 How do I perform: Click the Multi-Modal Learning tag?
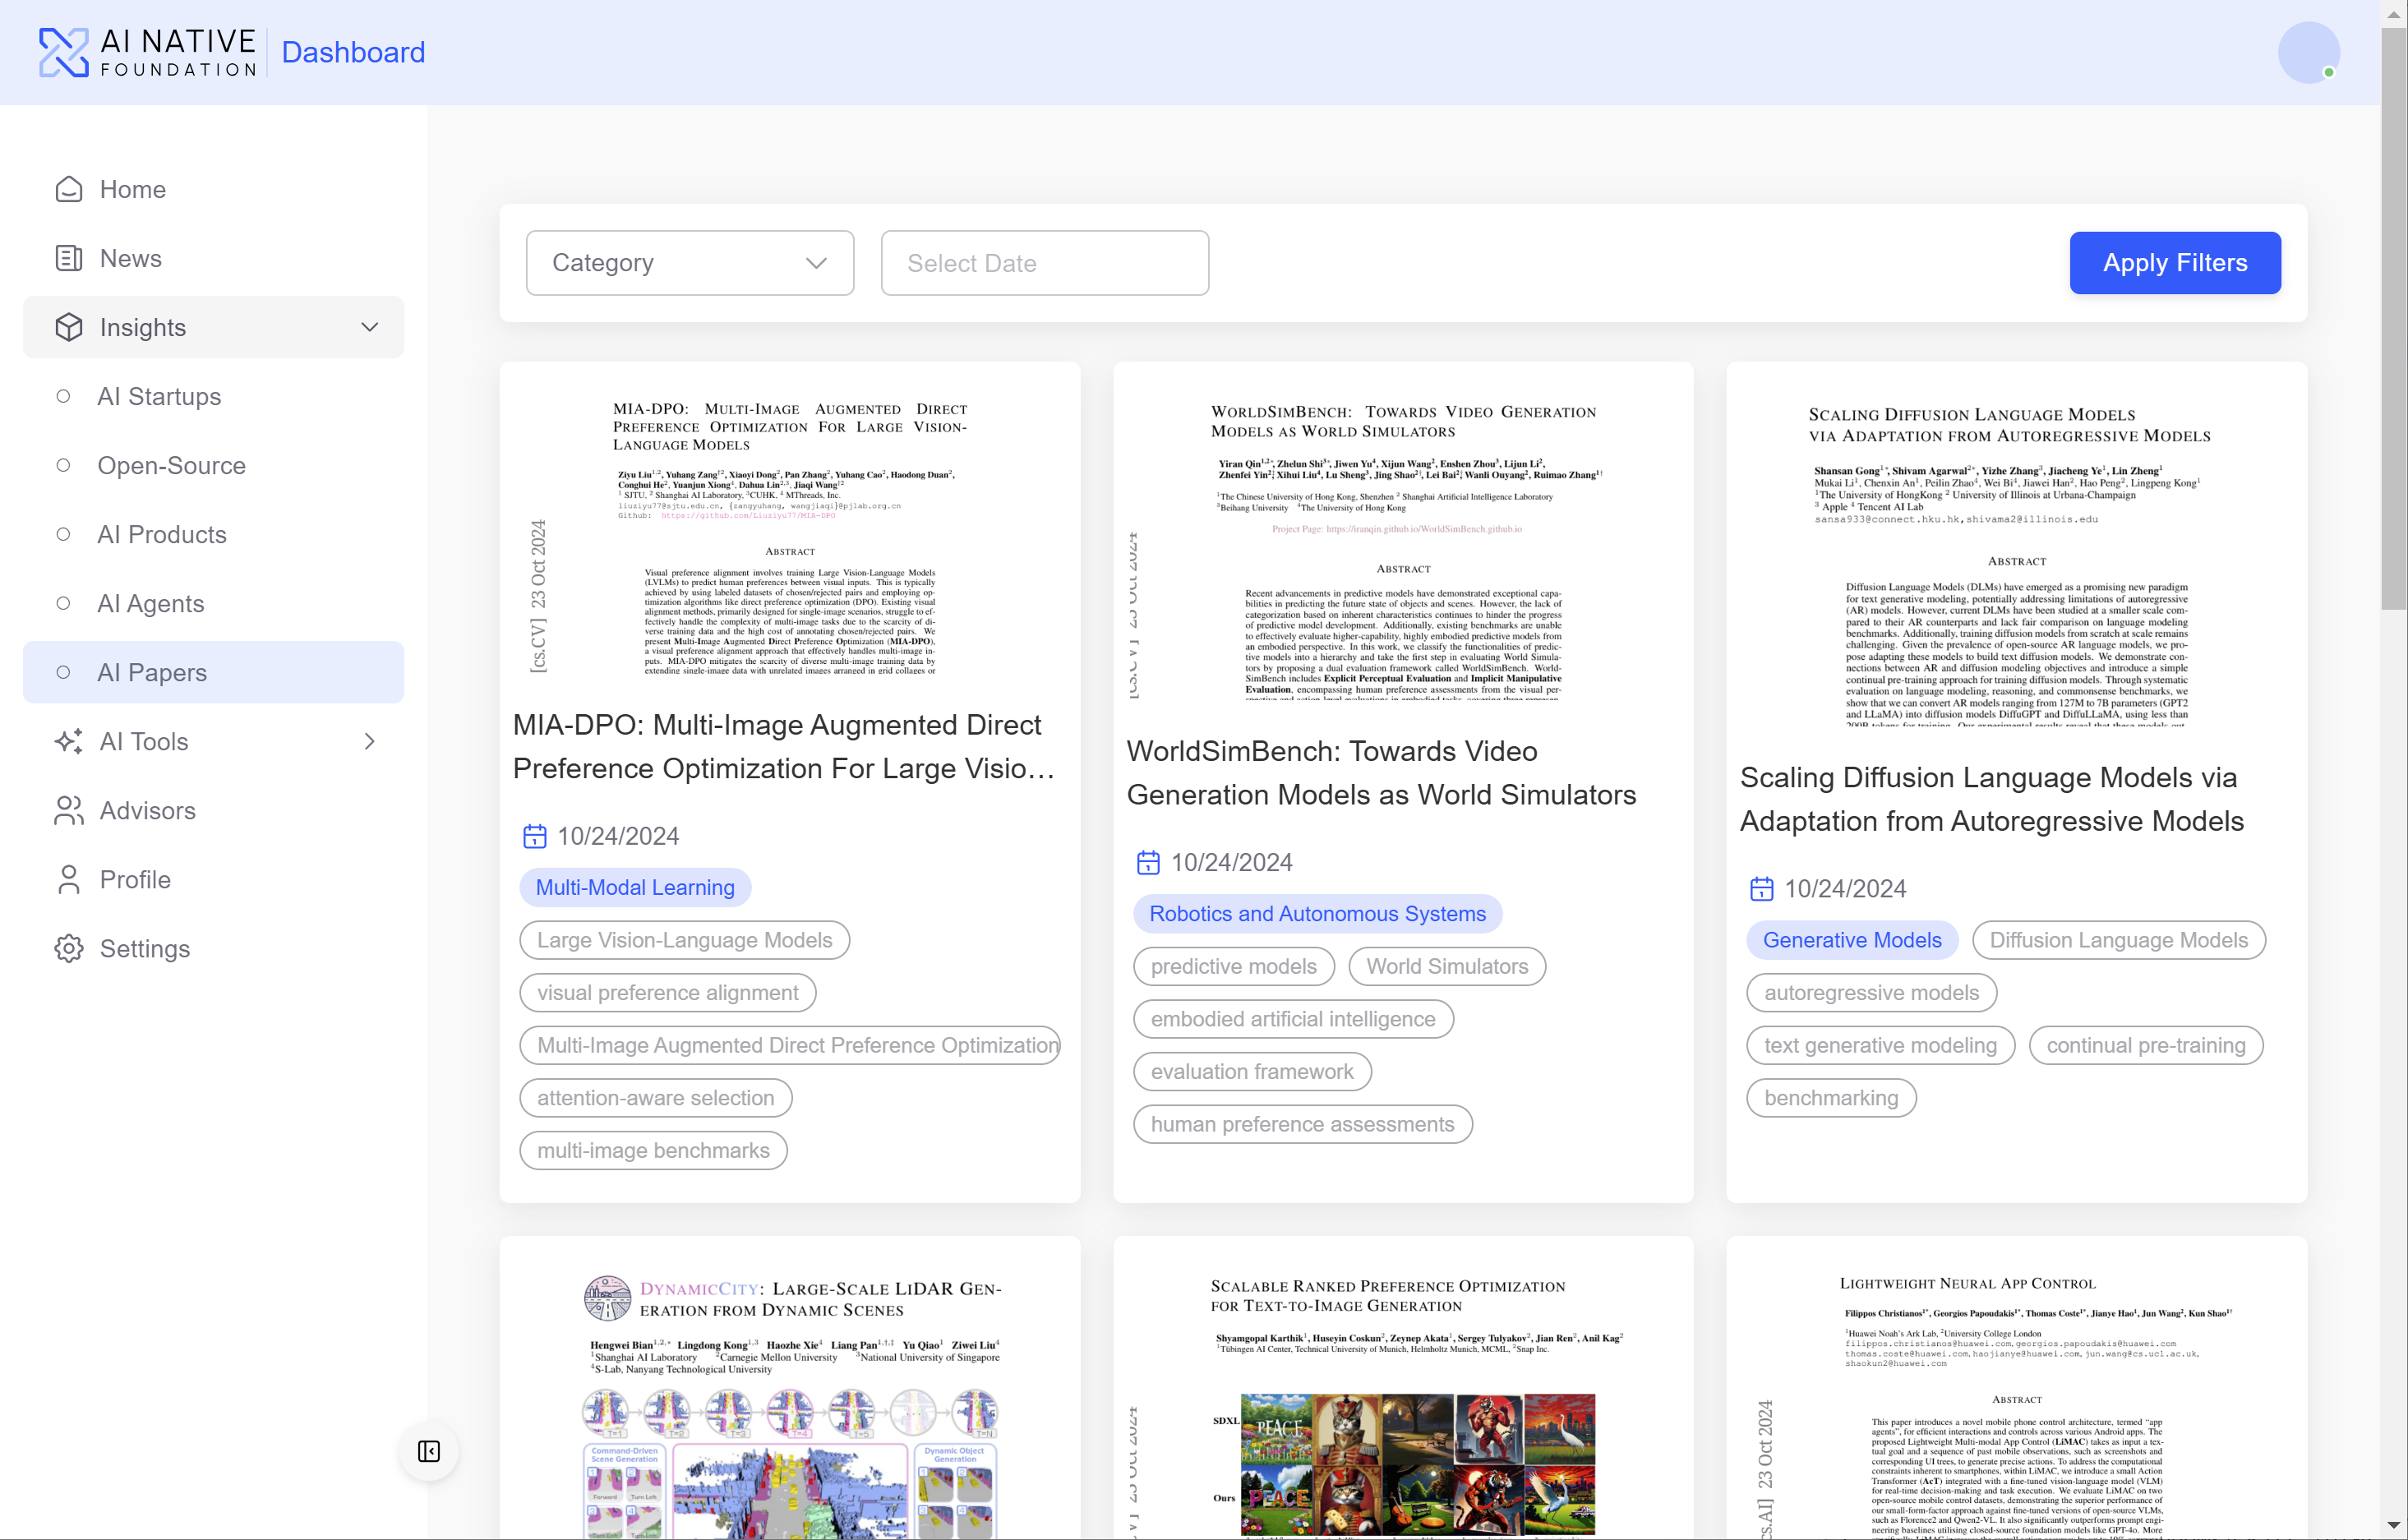(x=634, y=887)
